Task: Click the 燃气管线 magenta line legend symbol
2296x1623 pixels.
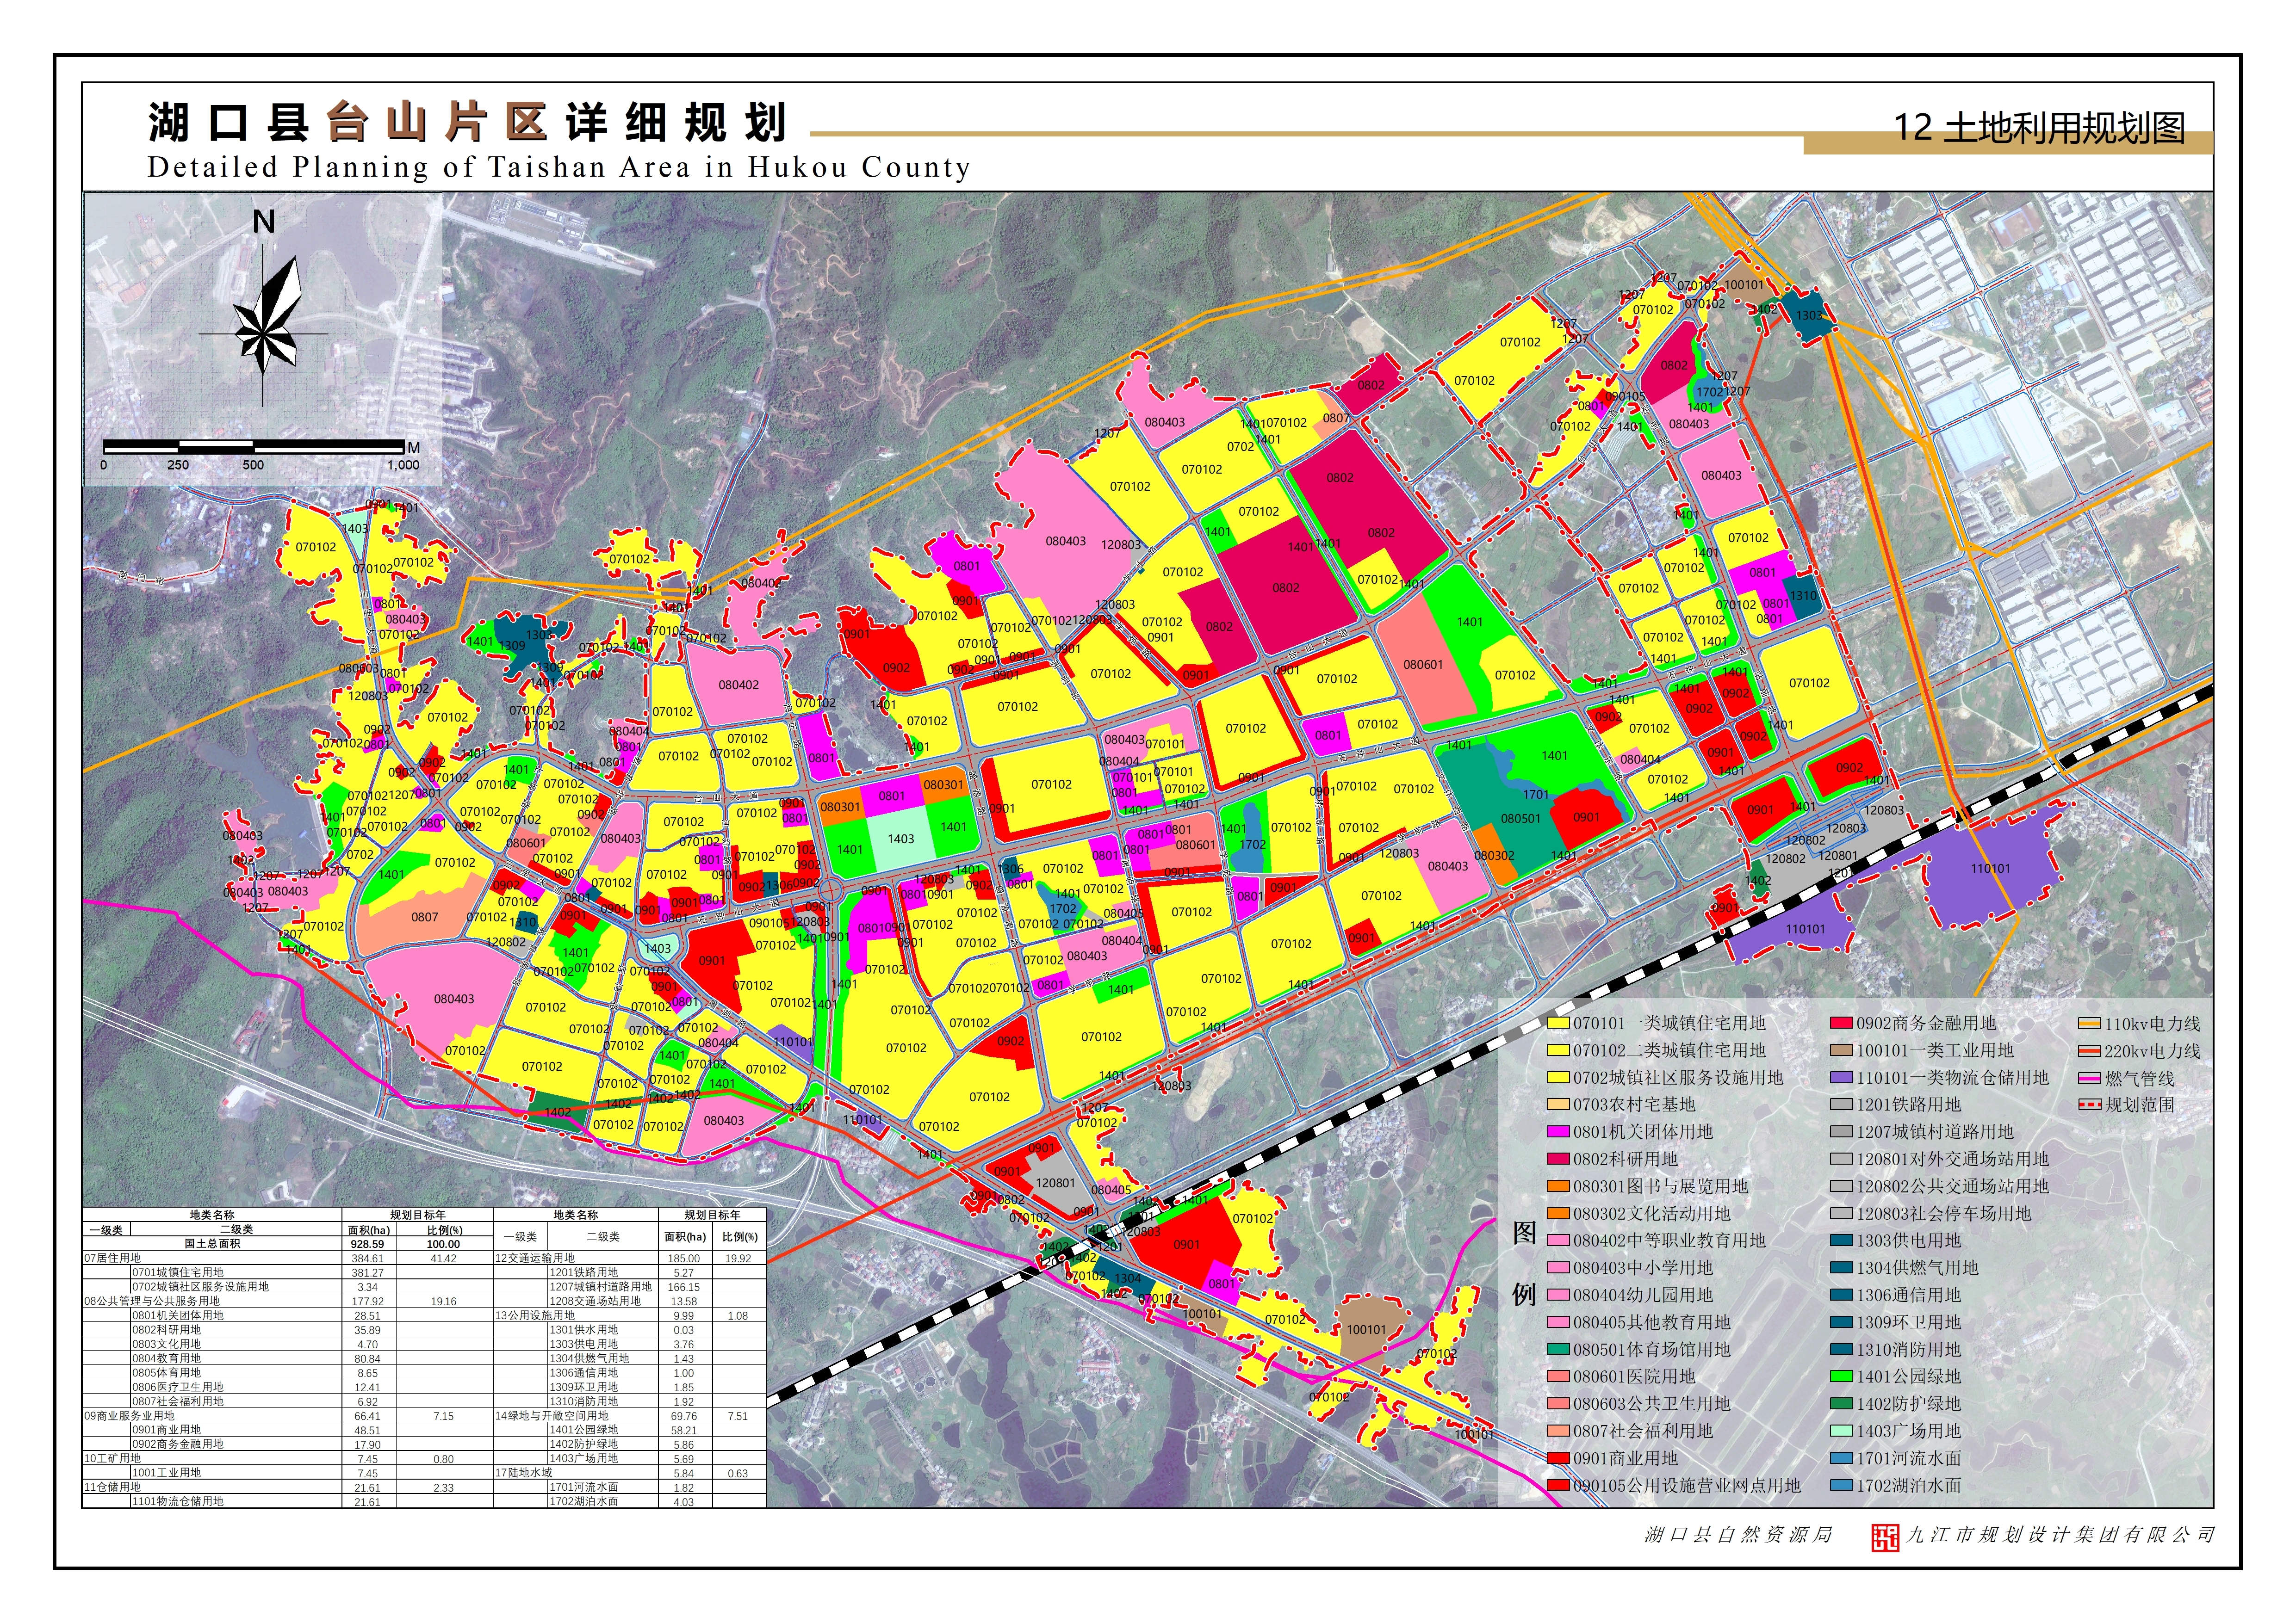Action: coord(2089,1078)
